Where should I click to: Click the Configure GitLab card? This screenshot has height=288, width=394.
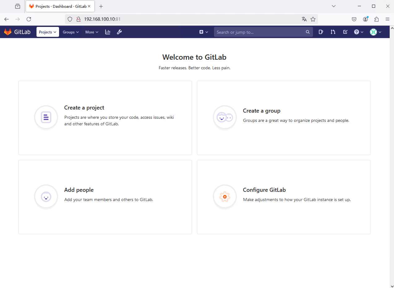point(284,197)
